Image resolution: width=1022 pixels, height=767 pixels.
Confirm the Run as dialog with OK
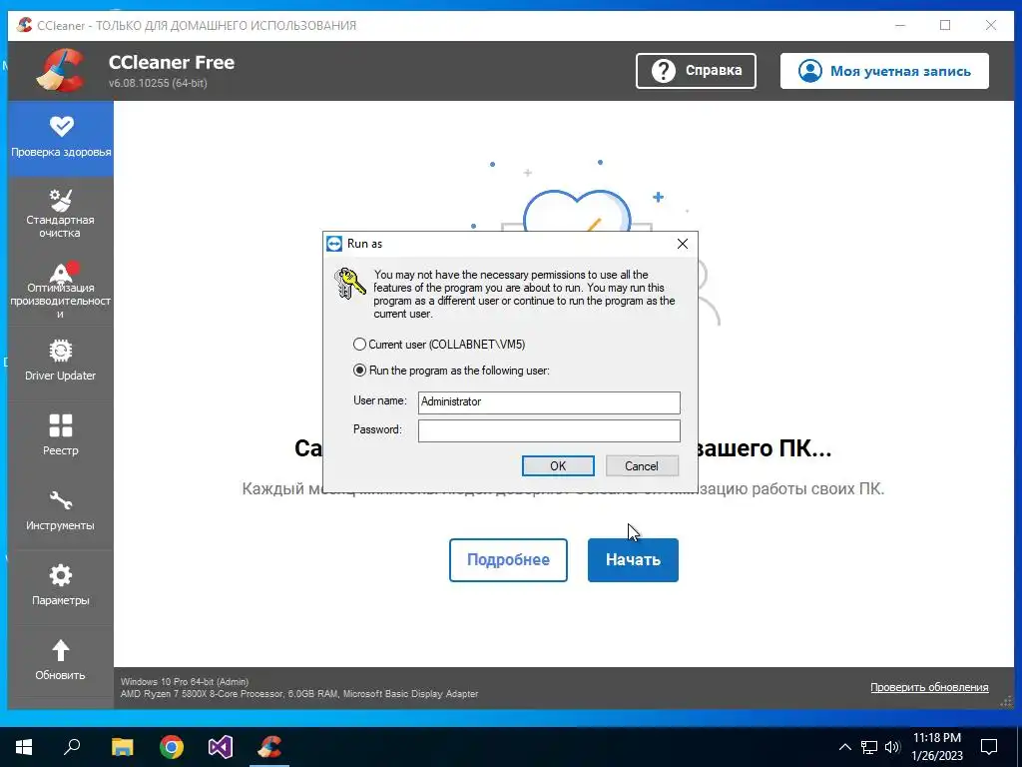tap(558, 465)
